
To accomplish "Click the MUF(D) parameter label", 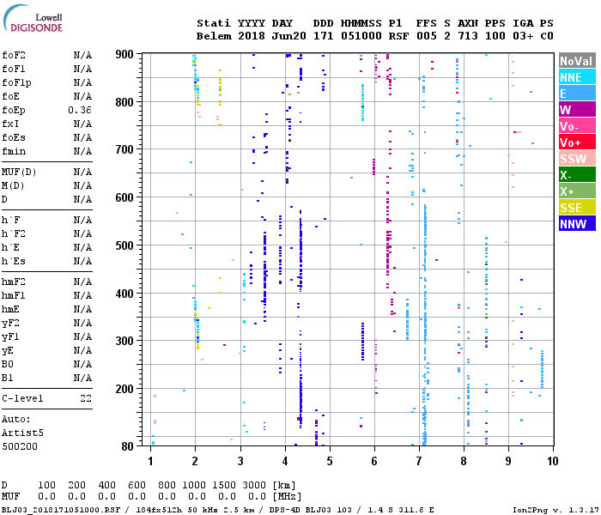I will (19, 172).
